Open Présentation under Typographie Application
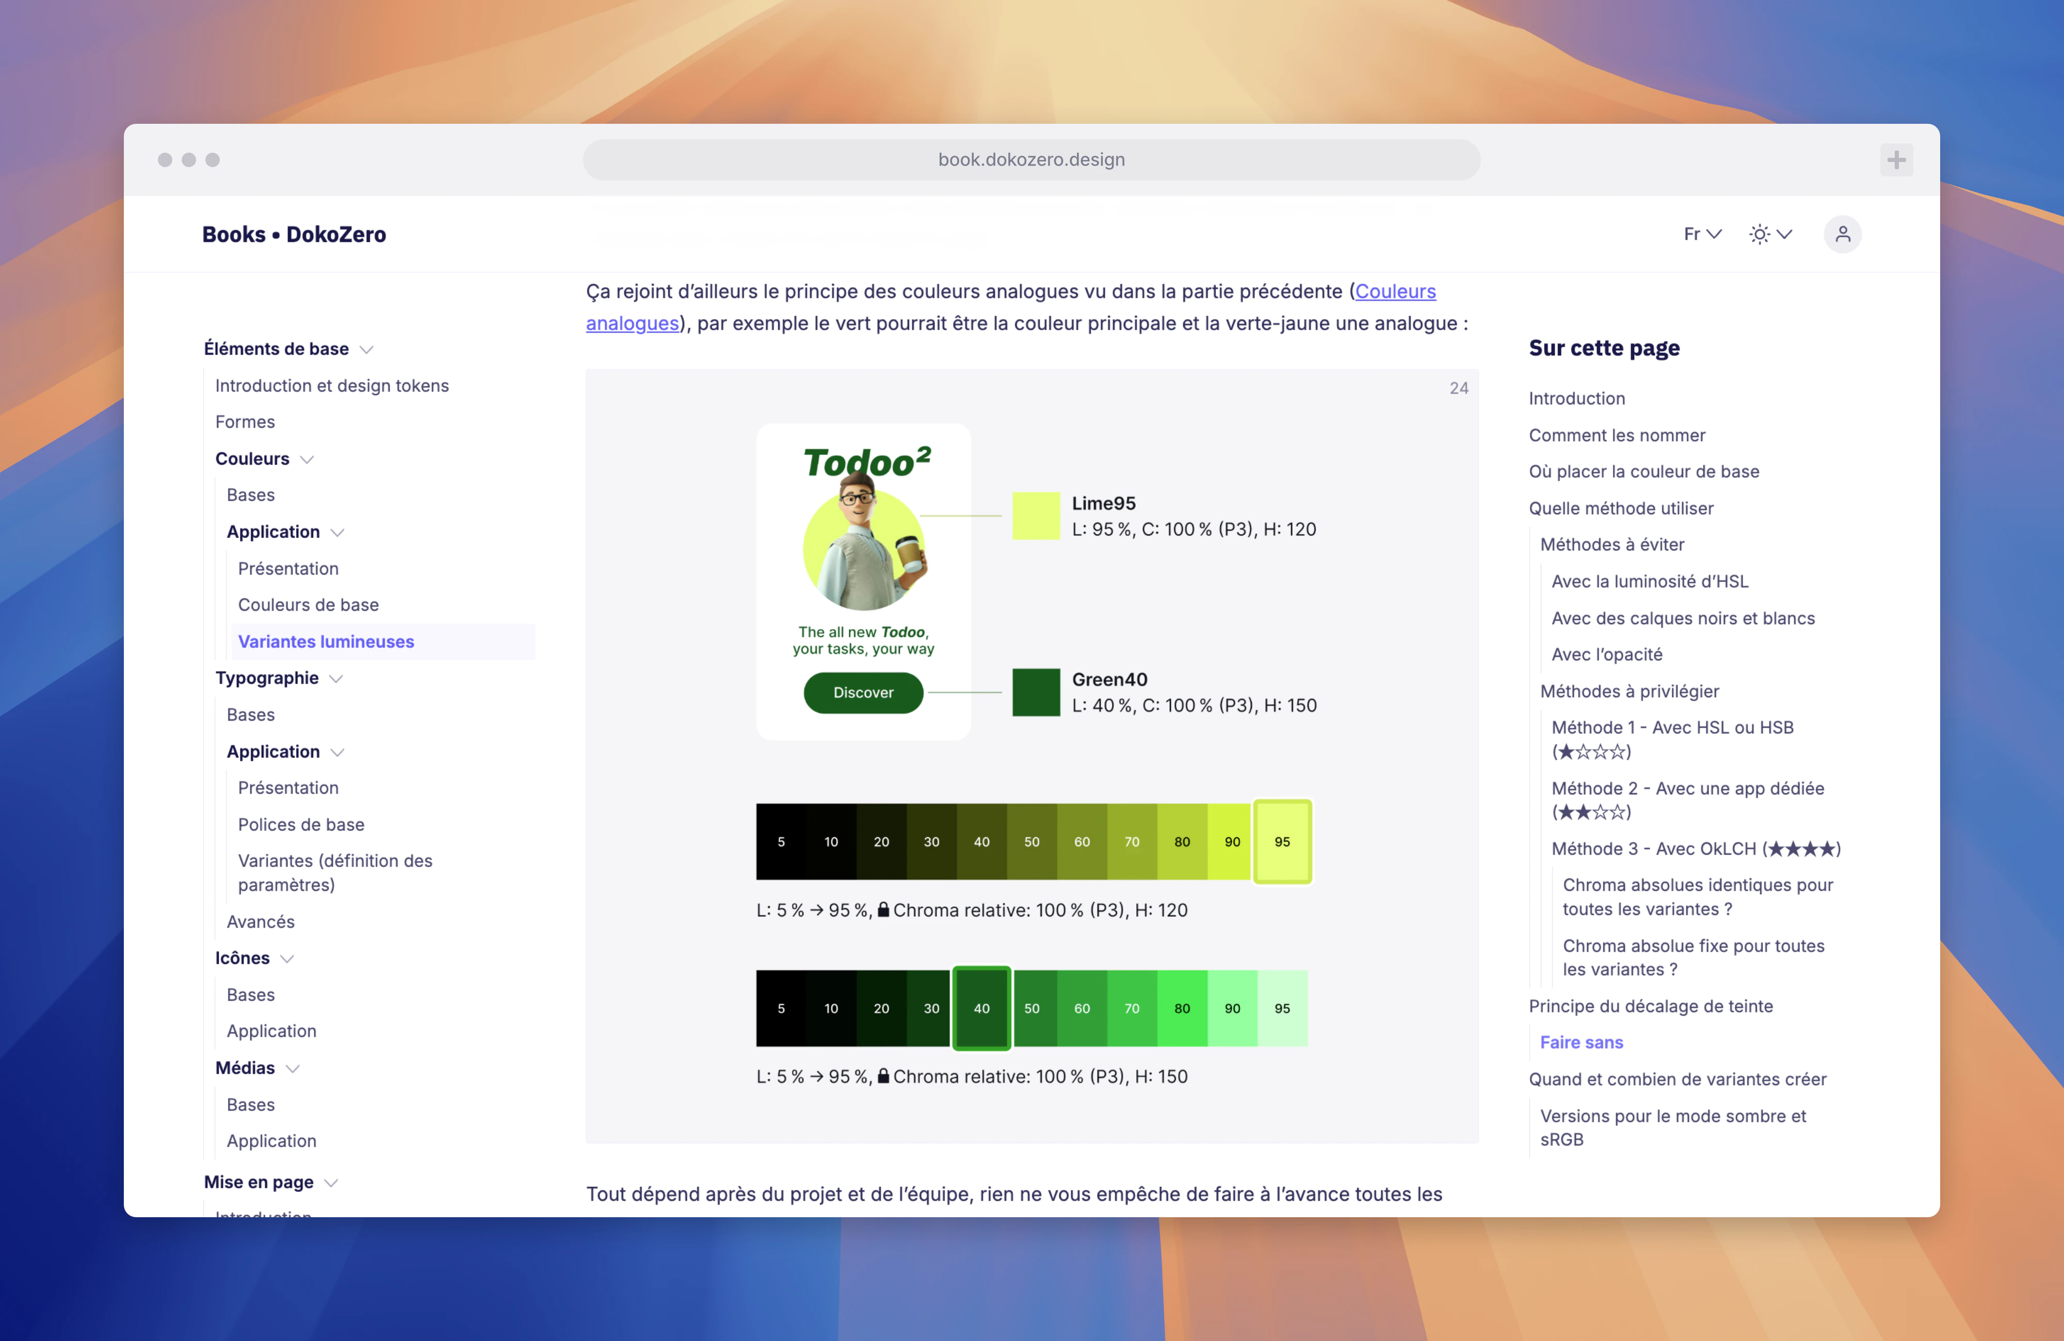The height and width of the screenshot is (1341, 2064). coord(288,788)
